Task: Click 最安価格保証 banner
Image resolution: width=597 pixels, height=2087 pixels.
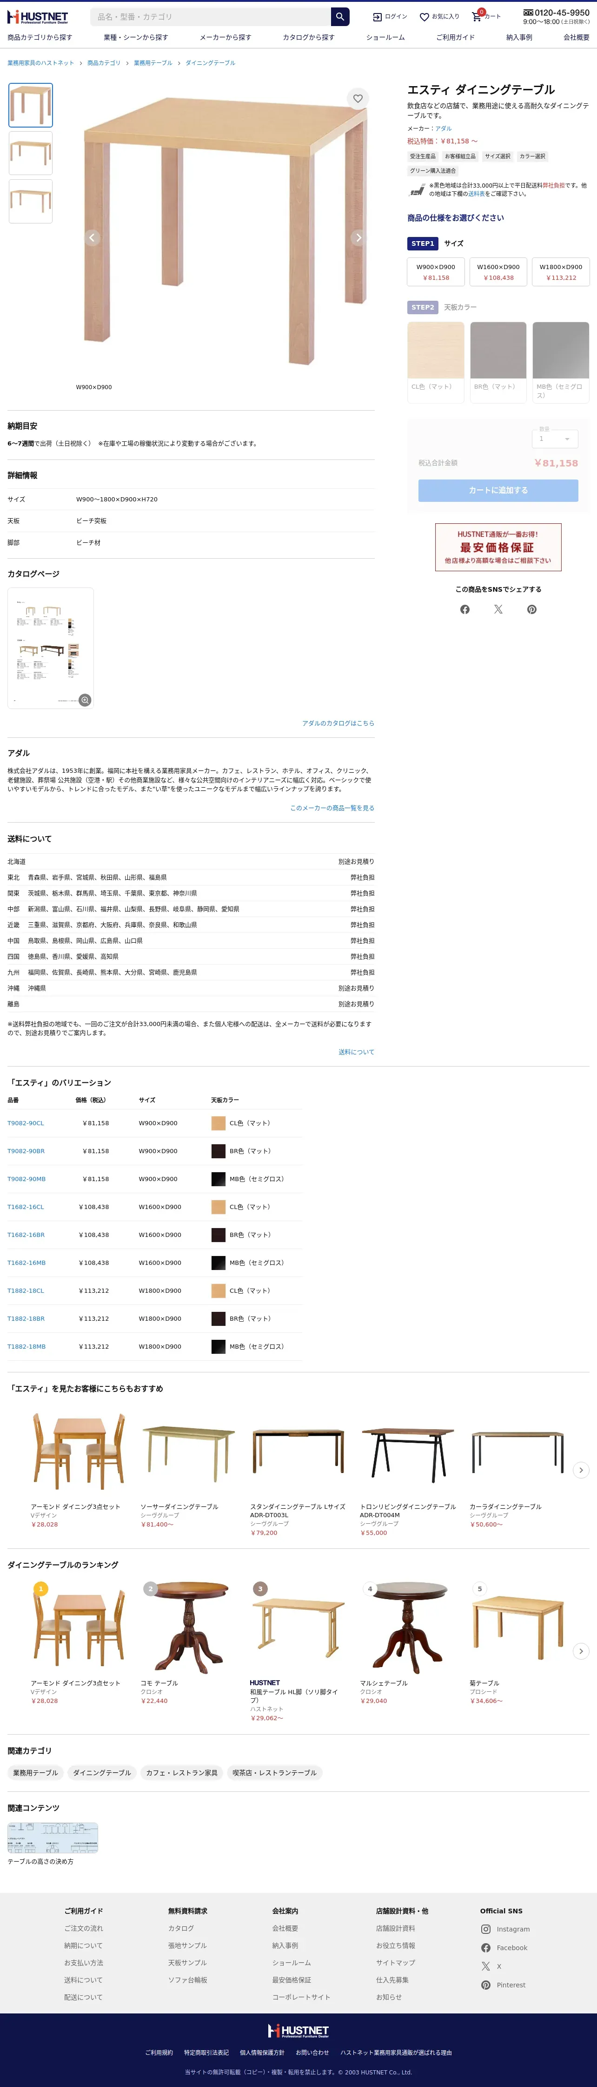Action: point(498,547)
